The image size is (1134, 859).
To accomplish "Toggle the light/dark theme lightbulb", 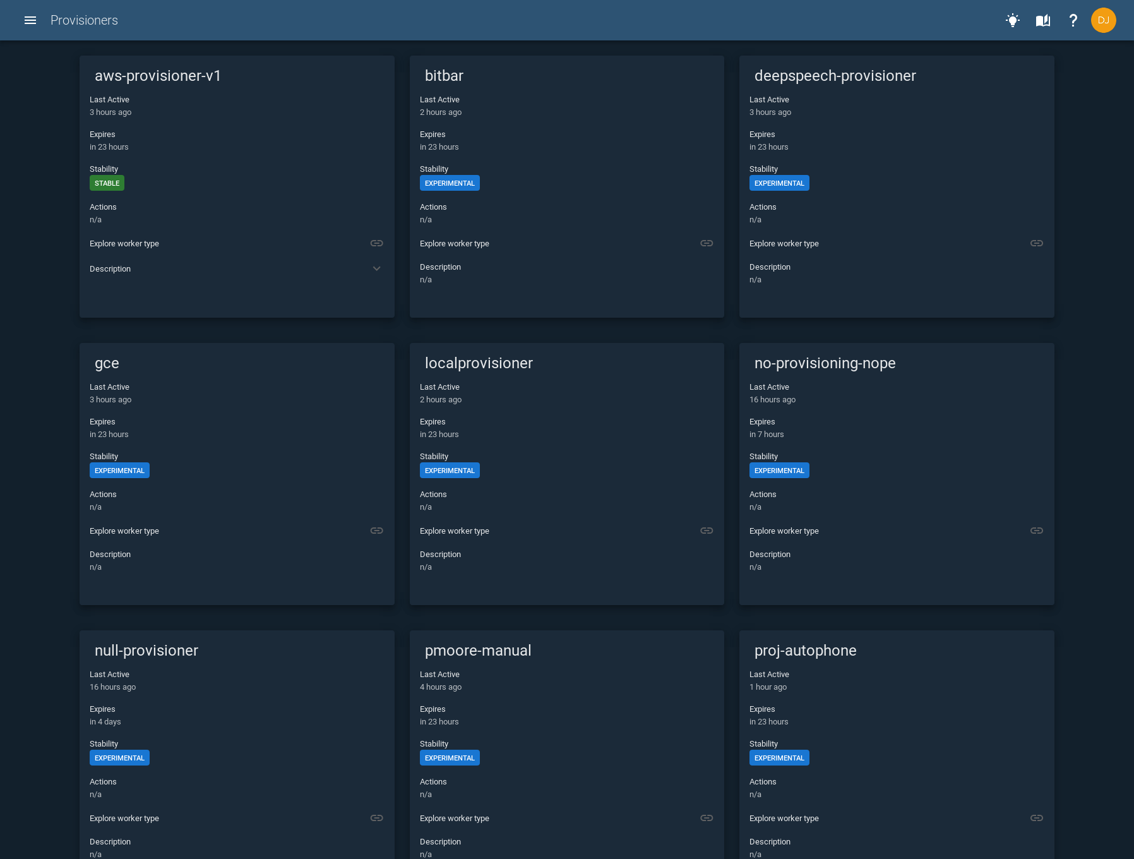I will [1013, 20].
